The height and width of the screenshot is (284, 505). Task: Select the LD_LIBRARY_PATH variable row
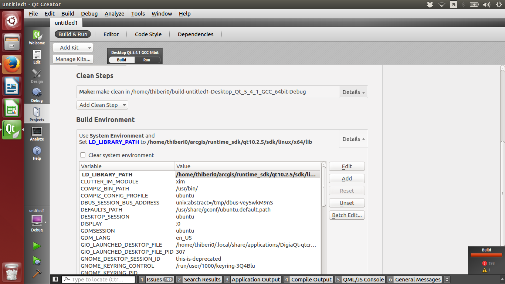tap(200, 174)
